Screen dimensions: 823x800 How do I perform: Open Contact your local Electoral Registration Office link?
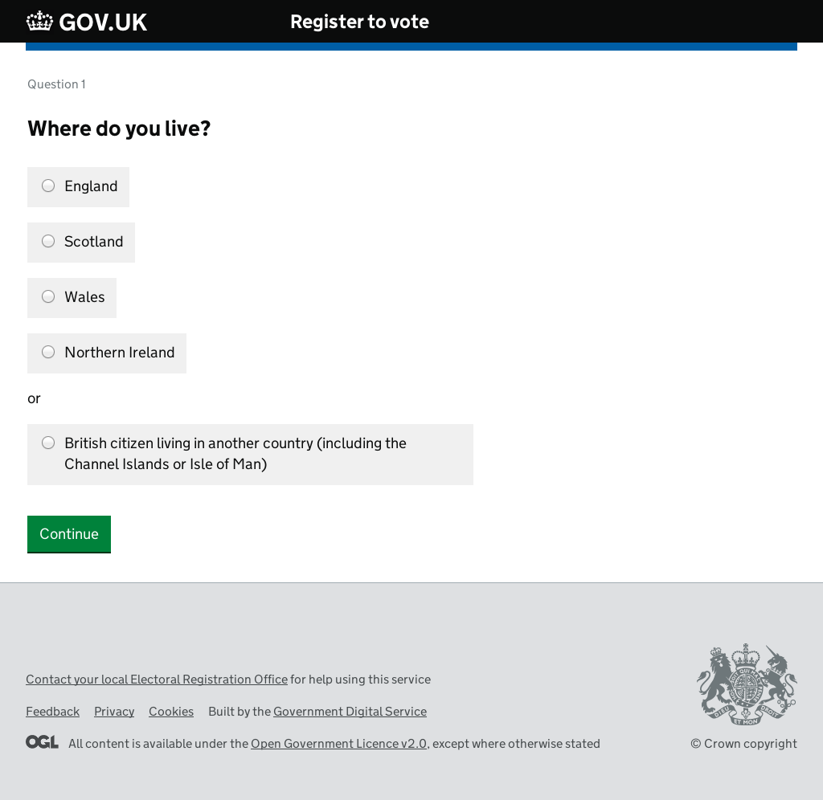157,680
